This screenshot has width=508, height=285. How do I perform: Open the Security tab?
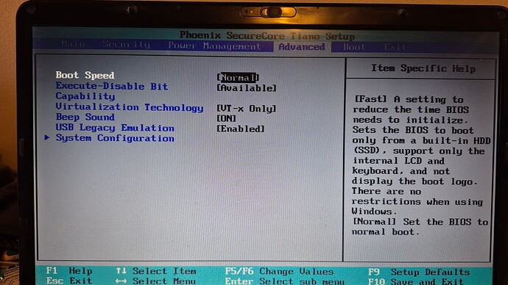click(127, 44)
